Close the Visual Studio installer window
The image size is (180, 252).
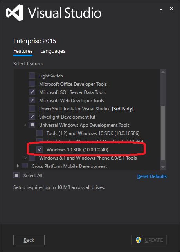point(171,9)
